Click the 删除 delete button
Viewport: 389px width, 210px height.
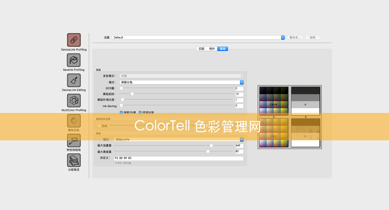click(312, 37)
